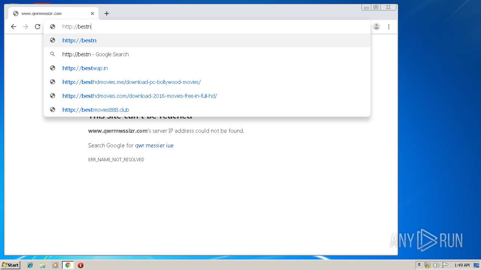The width and height of the screenshot is (481, 270).
Task: Click the browser forward arrow
Action: click(x=26, y=27)
